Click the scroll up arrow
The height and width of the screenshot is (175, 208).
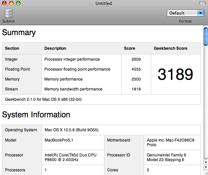tap(206, 162)
